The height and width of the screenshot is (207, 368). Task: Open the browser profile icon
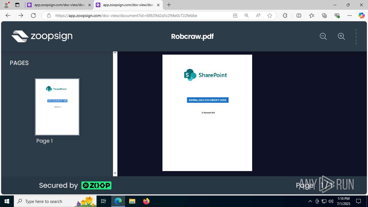tap(6, 5)
